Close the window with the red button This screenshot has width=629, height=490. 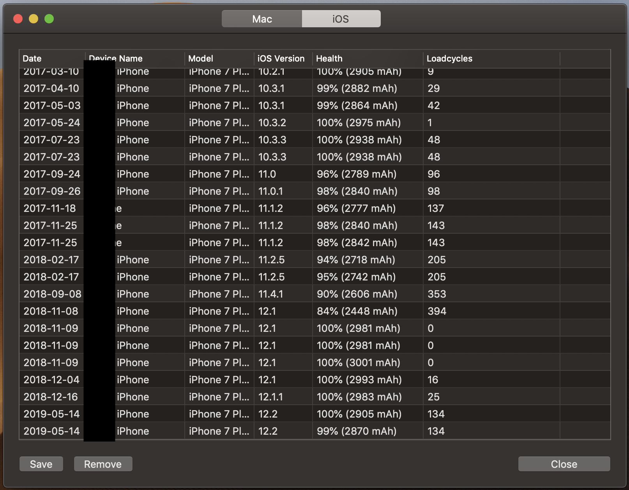pos(18,19)
